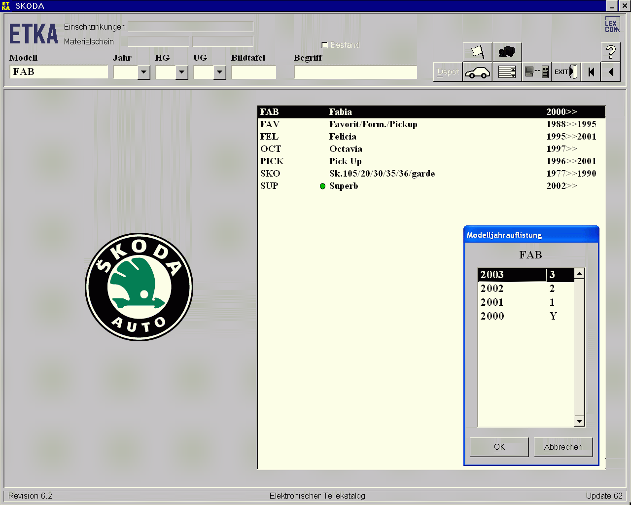The width and height of the screenshot is (631, 505).
Task: Open the UG dropdown
Action: 220,72
